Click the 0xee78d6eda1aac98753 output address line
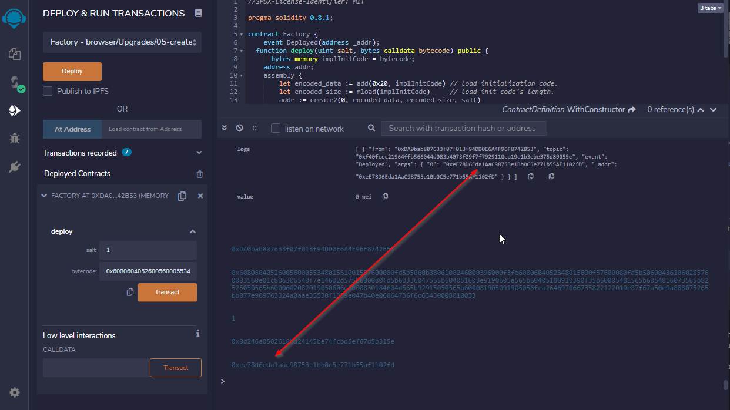This screenshot has width=730, height=410. [x=313, y=365]
